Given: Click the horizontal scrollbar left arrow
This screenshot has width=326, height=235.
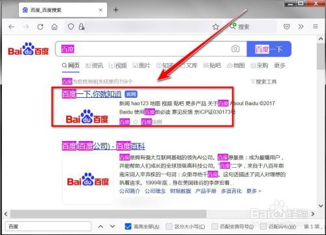Looking at the screenshot, I should click(6, 214).
